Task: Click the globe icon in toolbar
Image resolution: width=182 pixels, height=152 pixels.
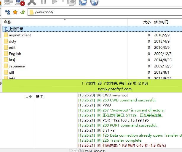Action: pyautogui.click(x=94, y=2)
